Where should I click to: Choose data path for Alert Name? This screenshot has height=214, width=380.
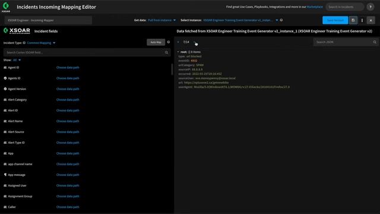pyautogui.click(x=68, y=121)
